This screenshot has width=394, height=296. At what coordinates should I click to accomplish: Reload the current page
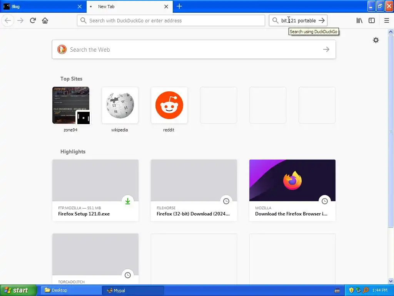coord(33,20)
